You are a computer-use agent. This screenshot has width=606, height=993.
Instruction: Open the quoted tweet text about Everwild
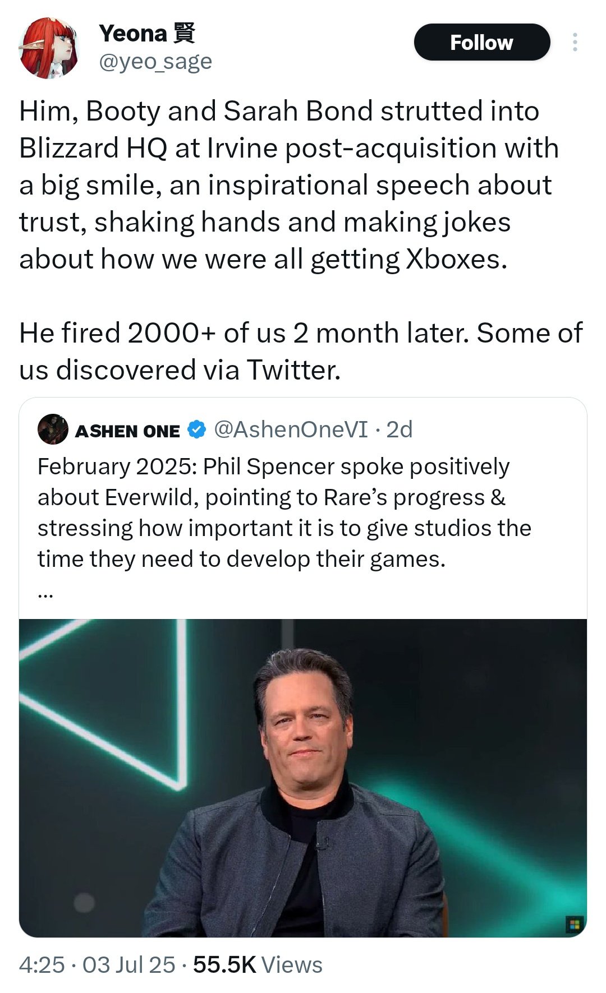(x=284, y=512)
